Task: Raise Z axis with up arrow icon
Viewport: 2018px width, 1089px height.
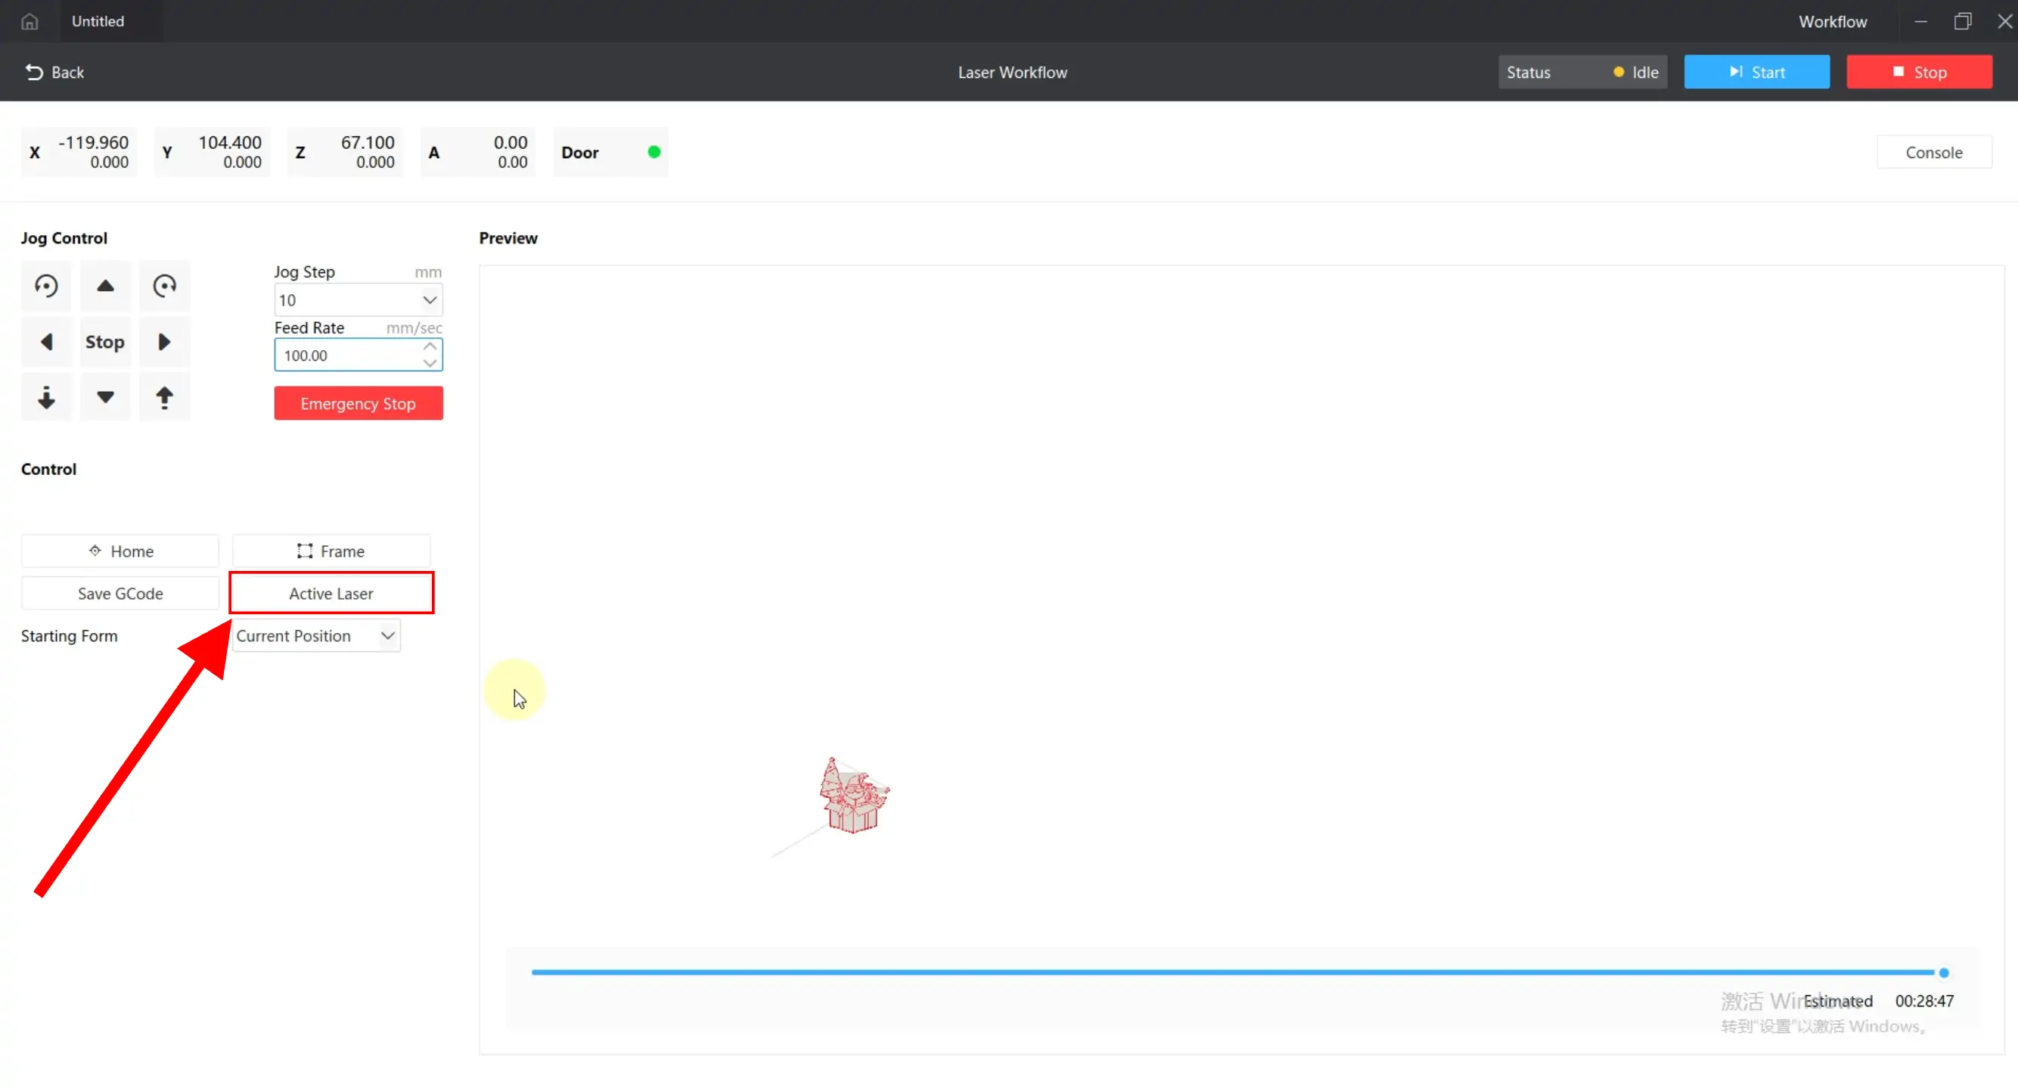Action: click(x=165, y=398)
